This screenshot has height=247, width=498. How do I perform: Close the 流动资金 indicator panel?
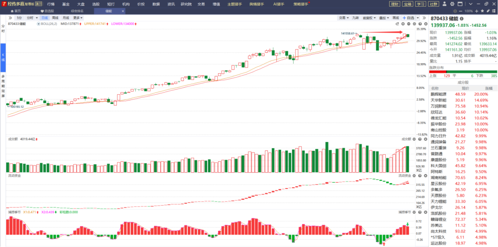(425, 176)
